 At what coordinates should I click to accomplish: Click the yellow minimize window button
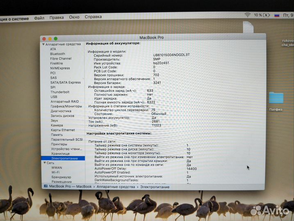[x=50, y=39]
